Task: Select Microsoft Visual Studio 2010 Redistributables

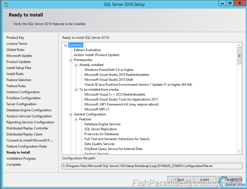Action: click(x=117, y=75)
